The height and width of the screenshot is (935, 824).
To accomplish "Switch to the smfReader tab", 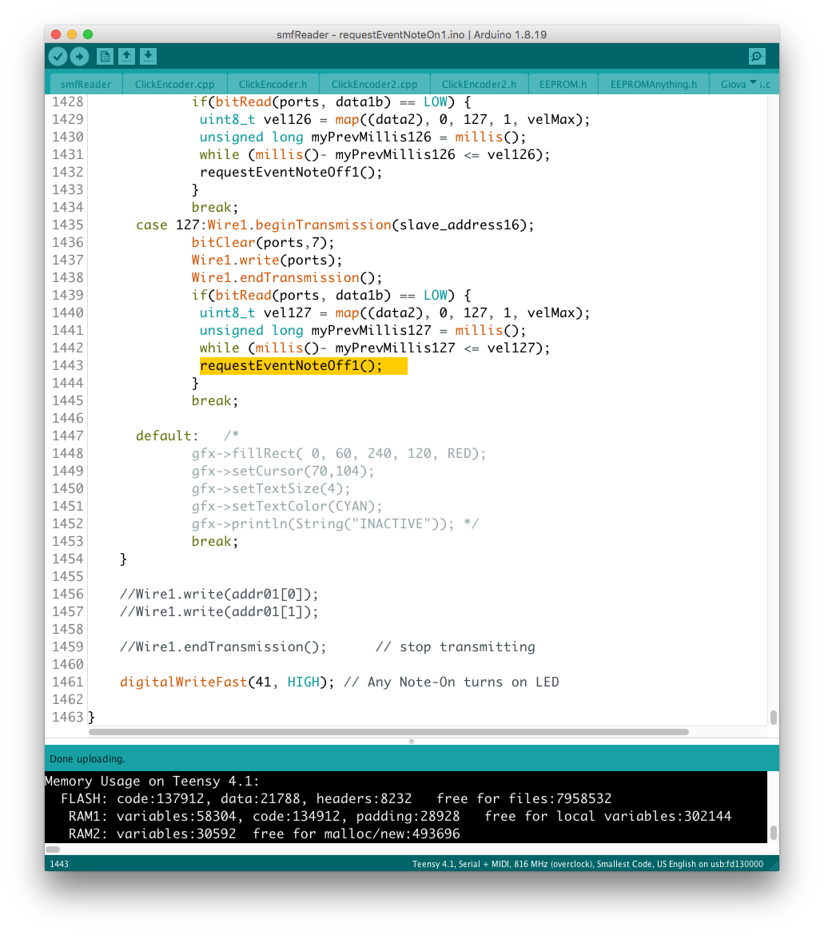I will 86,84.
